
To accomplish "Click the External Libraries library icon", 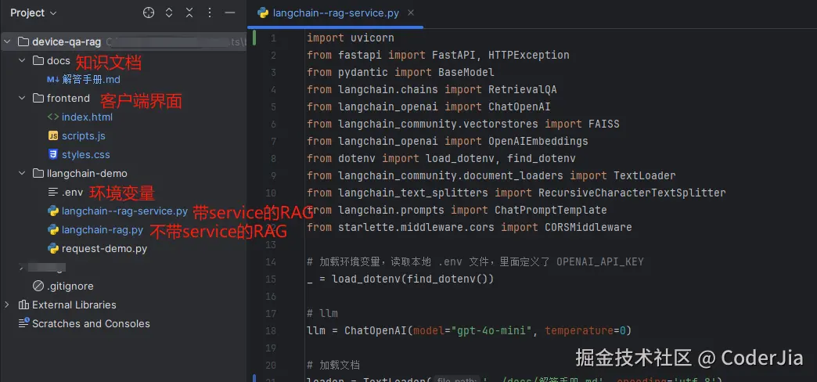I will 23,305.
